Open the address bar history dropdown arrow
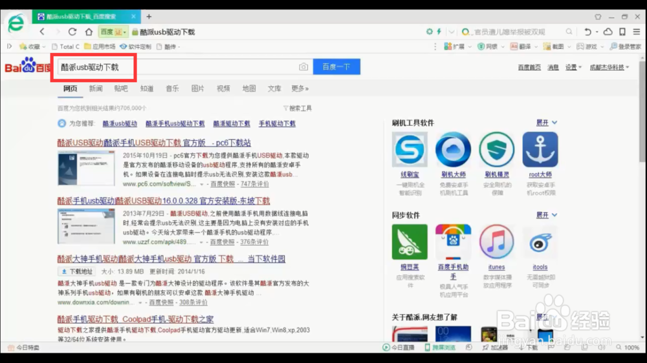 tap(452, 32)
